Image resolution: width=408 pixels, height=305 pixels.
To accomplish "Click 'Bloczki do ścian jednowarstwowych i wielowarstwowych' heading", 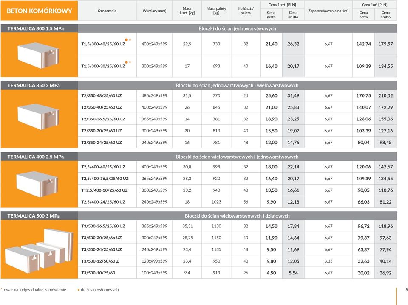I will pyautogui.click(x=237, y=85).
